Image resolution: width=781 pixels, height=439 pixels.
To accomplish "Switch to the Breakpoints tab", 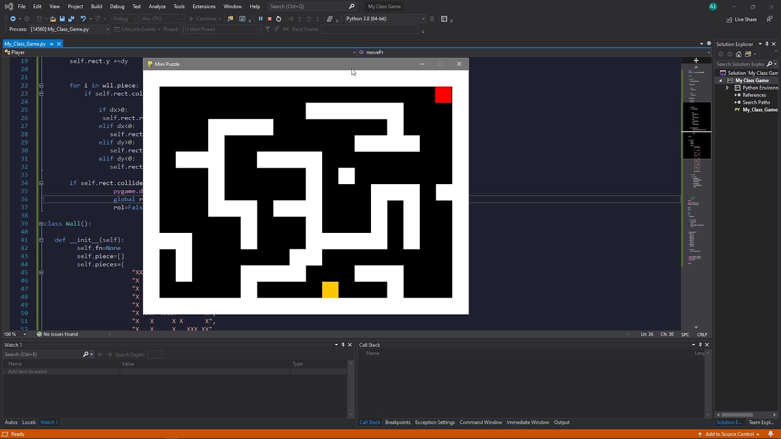I will 398,423.
